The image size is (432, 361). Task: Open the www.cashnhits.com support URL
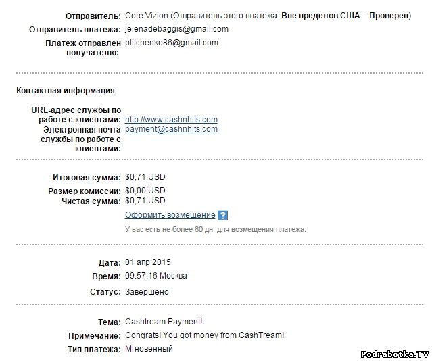click(171, 120)
